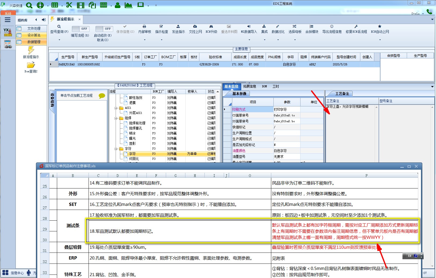Open 信息中心 in the bottom bar
Viewport: 436px width, 278px height.
(13, 273)
